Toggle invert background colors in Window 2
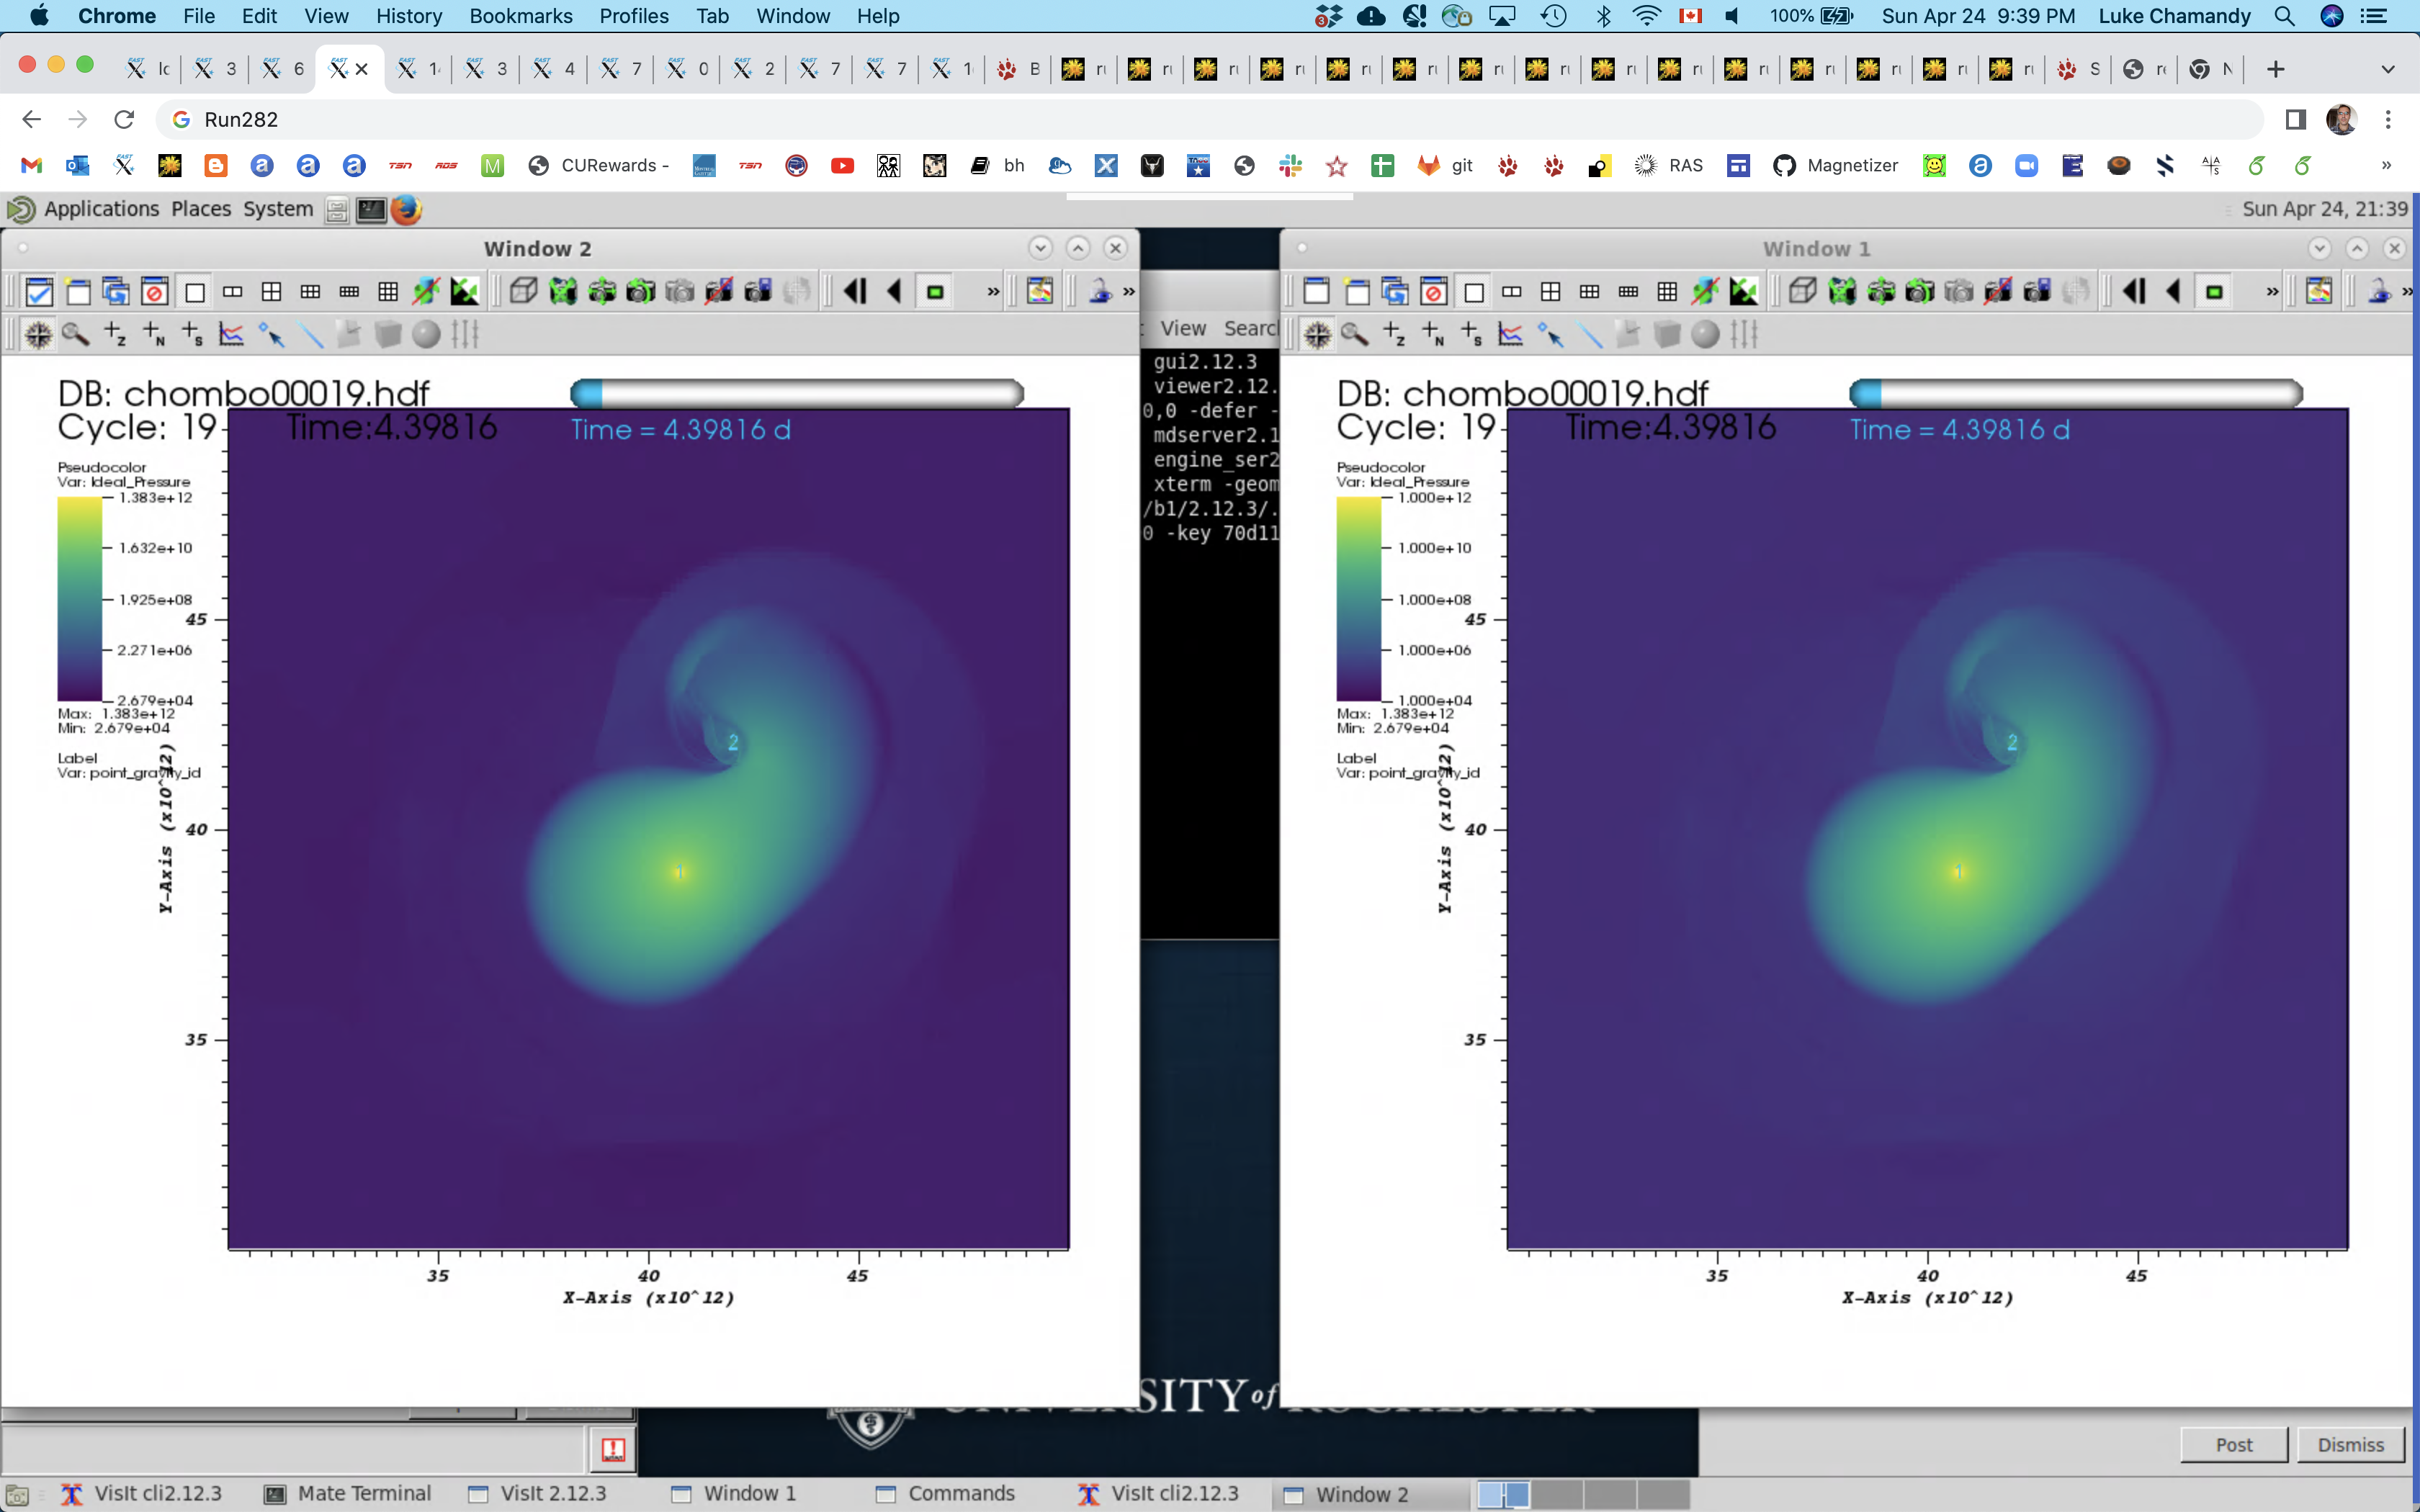This screenshot has height=1512, width=2420. (x=465, y=292)
